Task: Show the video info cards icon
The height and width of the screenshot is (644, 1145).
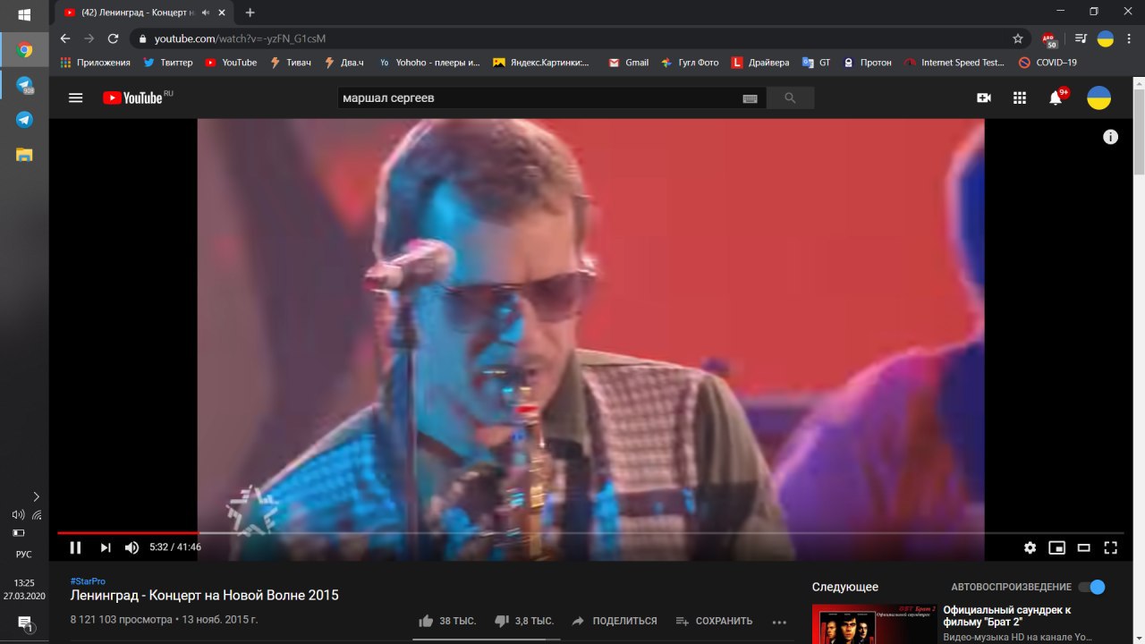Action: point(1110,137)
